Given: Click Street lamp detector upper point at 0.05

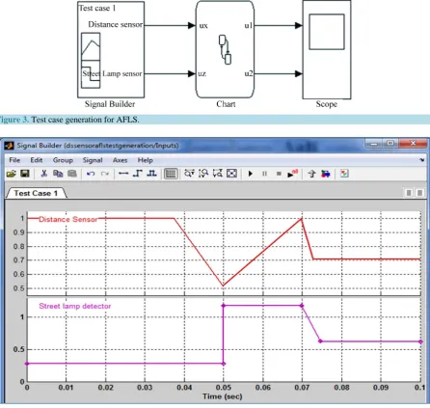Looking at the screenshot, I should pos(224,306).
